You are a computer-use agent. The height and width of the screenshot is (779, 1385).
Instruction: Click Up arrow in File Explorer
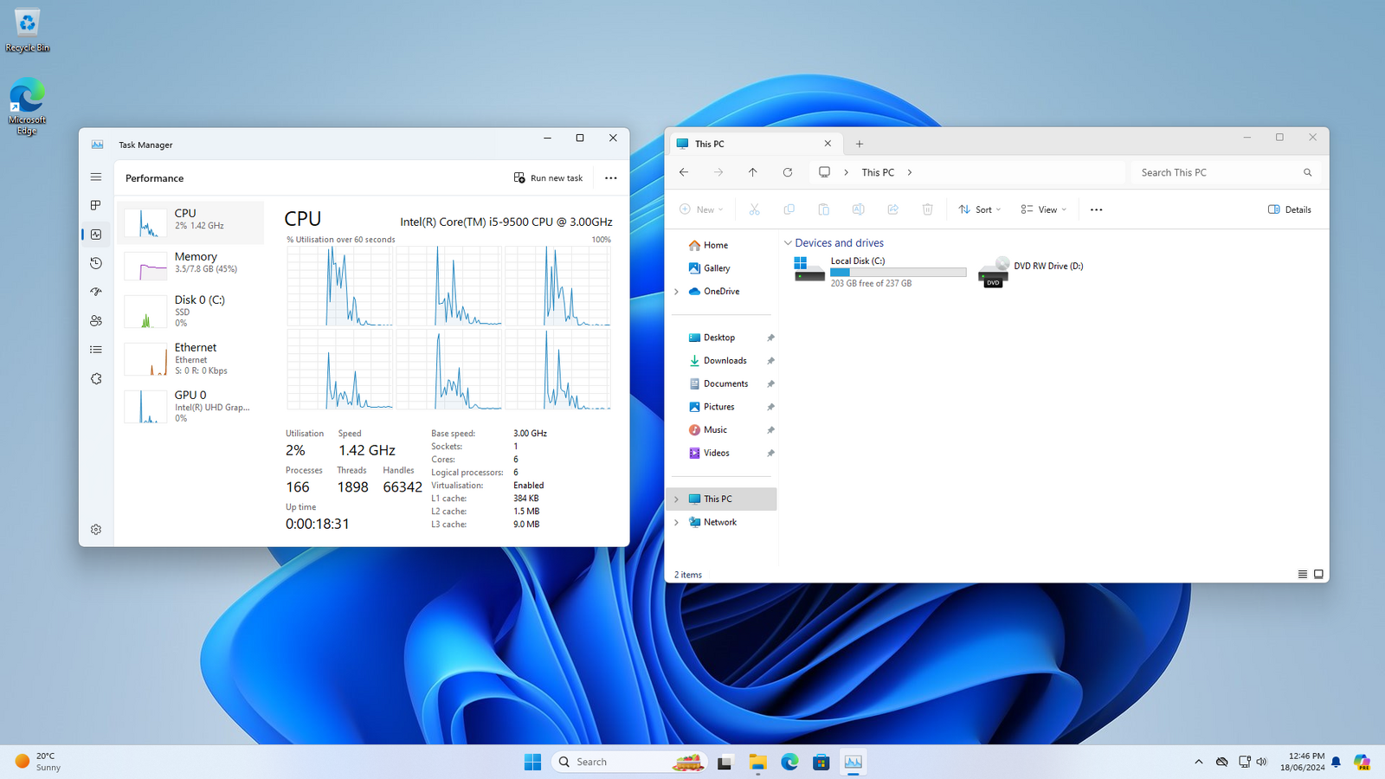click(753, 172)
